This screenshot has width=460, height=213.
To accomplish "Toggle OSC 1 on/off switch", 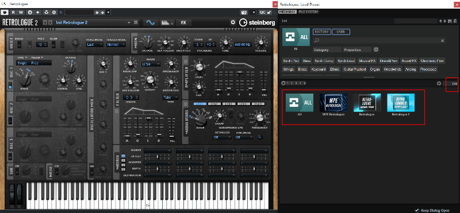I will click(10, 86).
